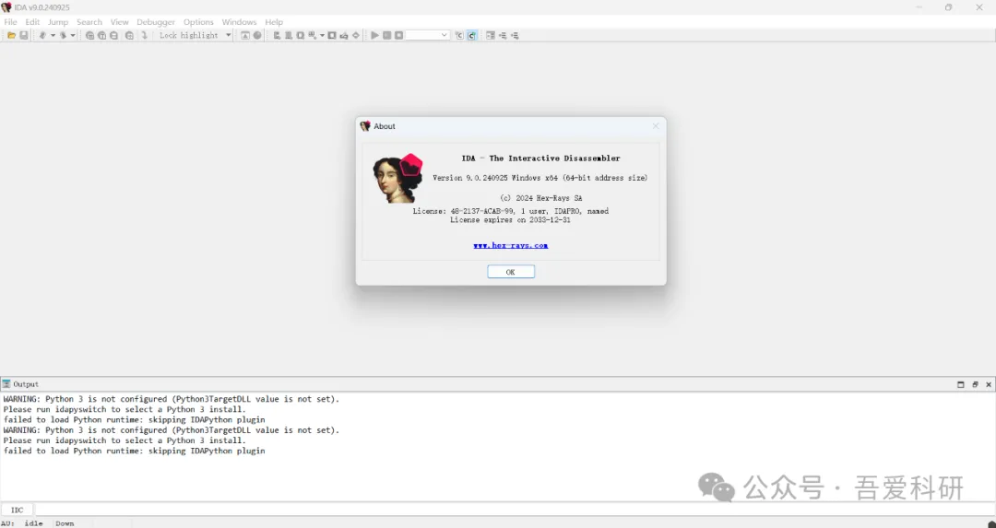Restore down the IDA main window

tap(948, 7)
